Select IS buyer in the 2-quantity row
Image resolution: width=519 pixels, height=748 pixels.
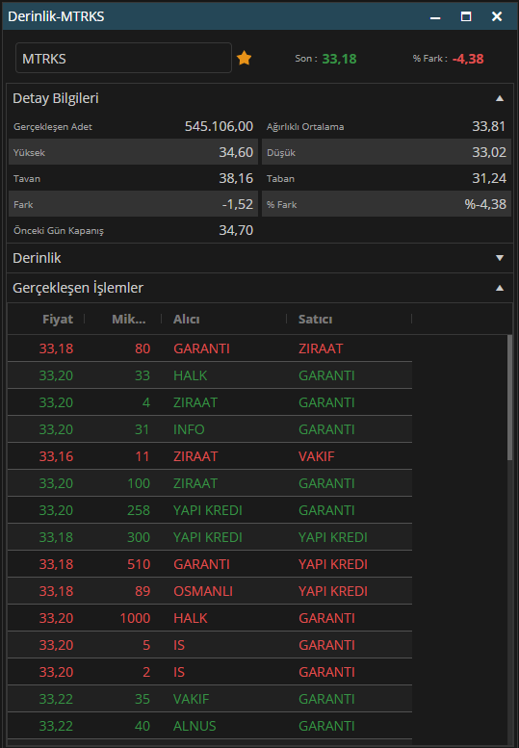pyautogui.click(x=179, y=672)
